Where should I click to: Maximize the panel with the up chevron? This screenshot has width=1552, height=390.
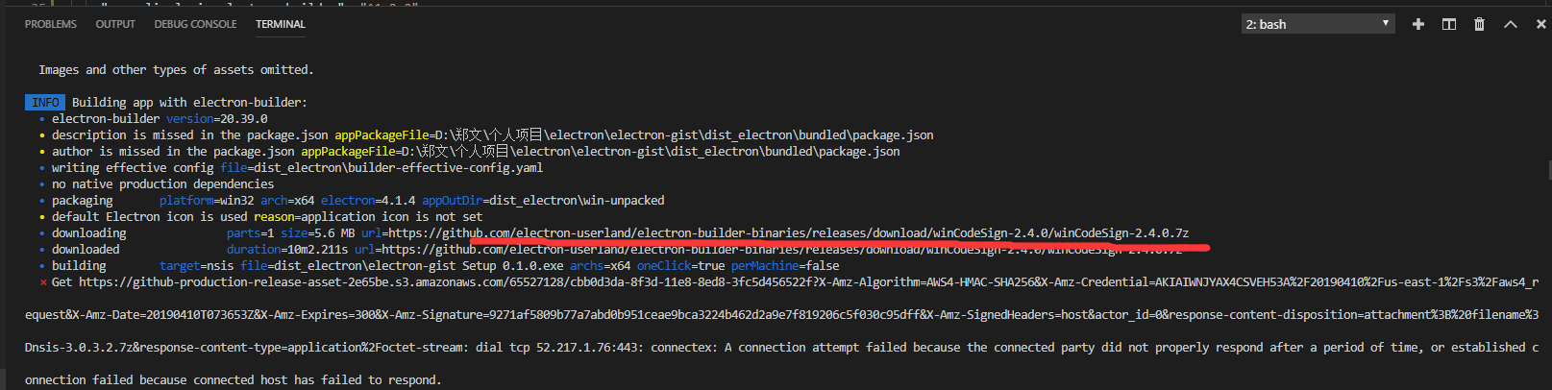point(1511,24)
